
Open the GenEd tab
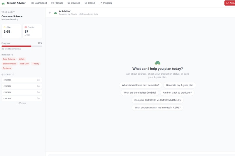click(x=90, y=3)
